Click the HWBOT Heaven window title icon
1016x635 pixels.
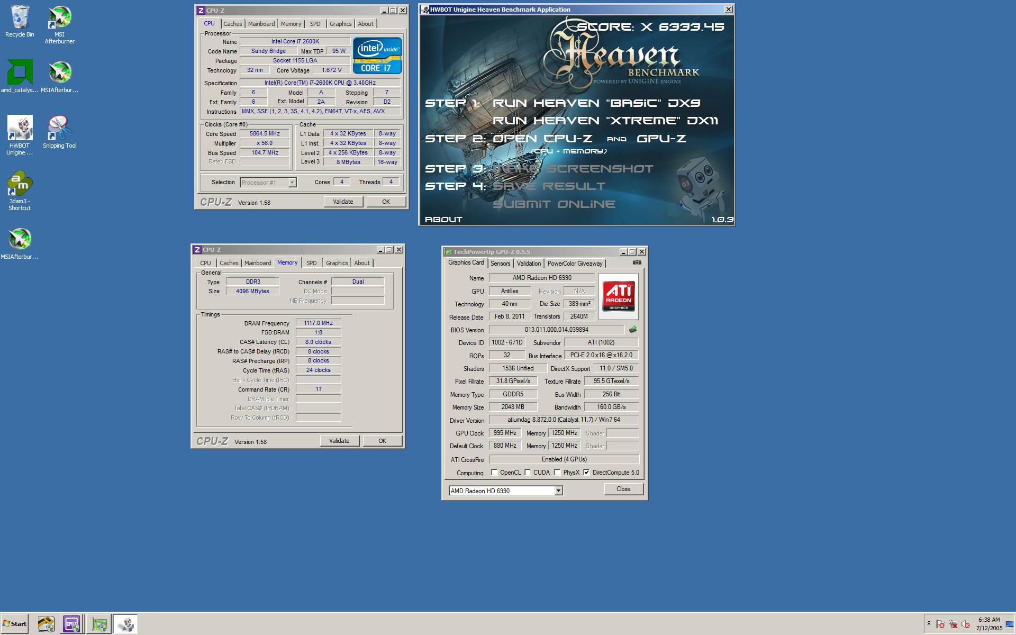425,10
